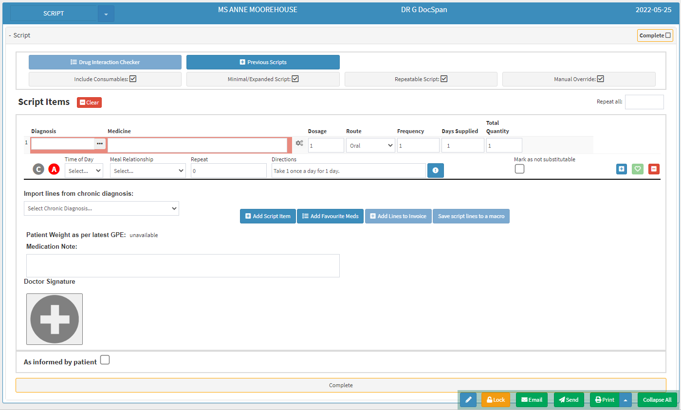Enable As informed by patient checkbox

point(105,360)
